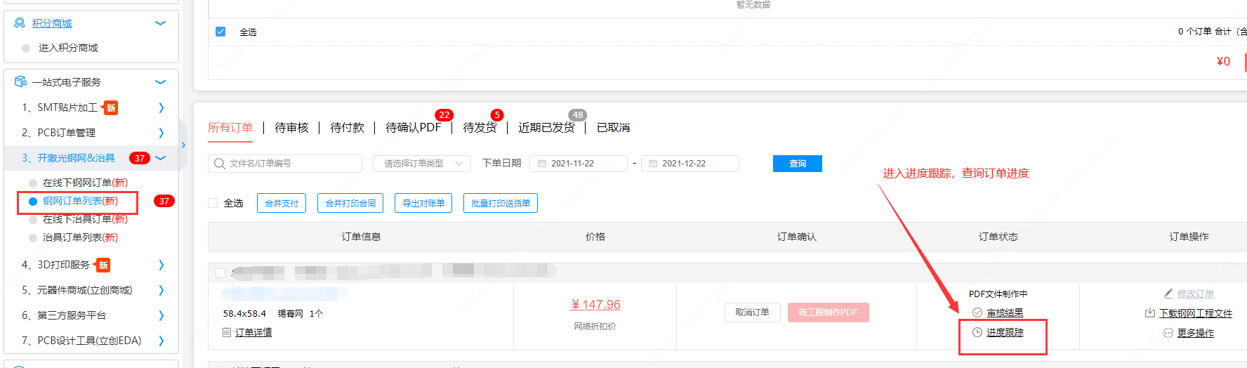Image resolution: width=1247 pixels, height=368 pixels.
Task: Check the 全选 checkbox beside 合并支付
Action: (213, 203)
